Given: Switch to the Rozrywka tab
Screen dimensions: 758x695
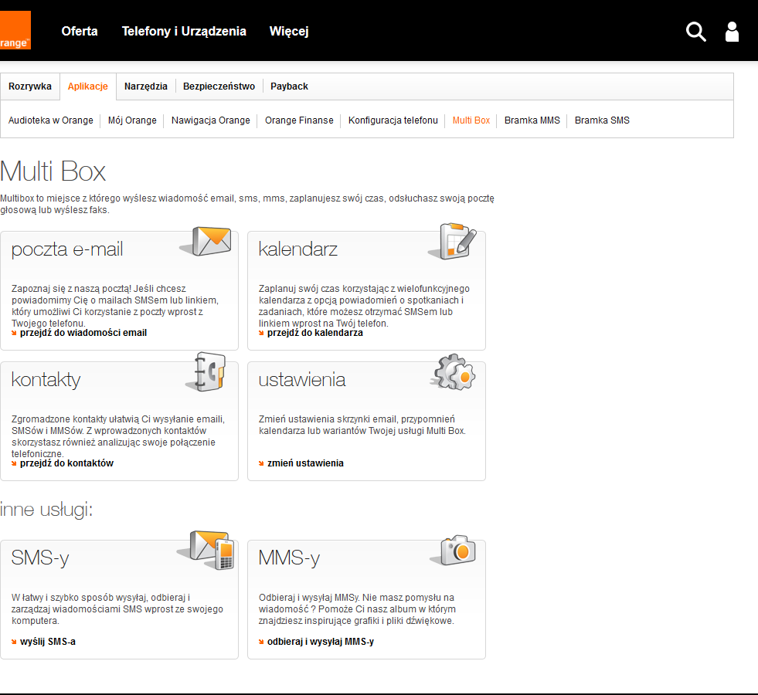Looking at the screenshot, I should [x=30, y=86].
